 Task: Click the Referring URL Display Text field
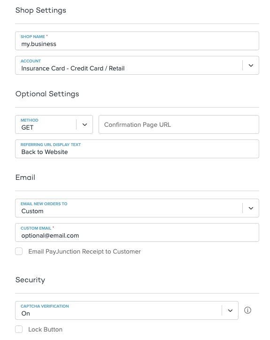[x=137, y=149]
